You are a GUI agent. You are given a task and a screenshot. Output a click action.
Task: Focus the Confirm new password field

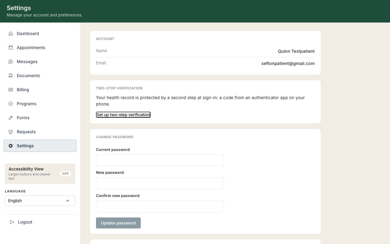tap(160, 206)
